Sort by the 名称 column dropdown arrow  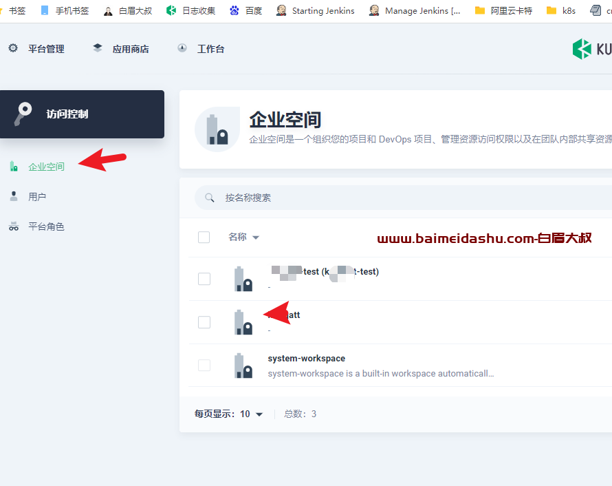click(x=256, y=237)
